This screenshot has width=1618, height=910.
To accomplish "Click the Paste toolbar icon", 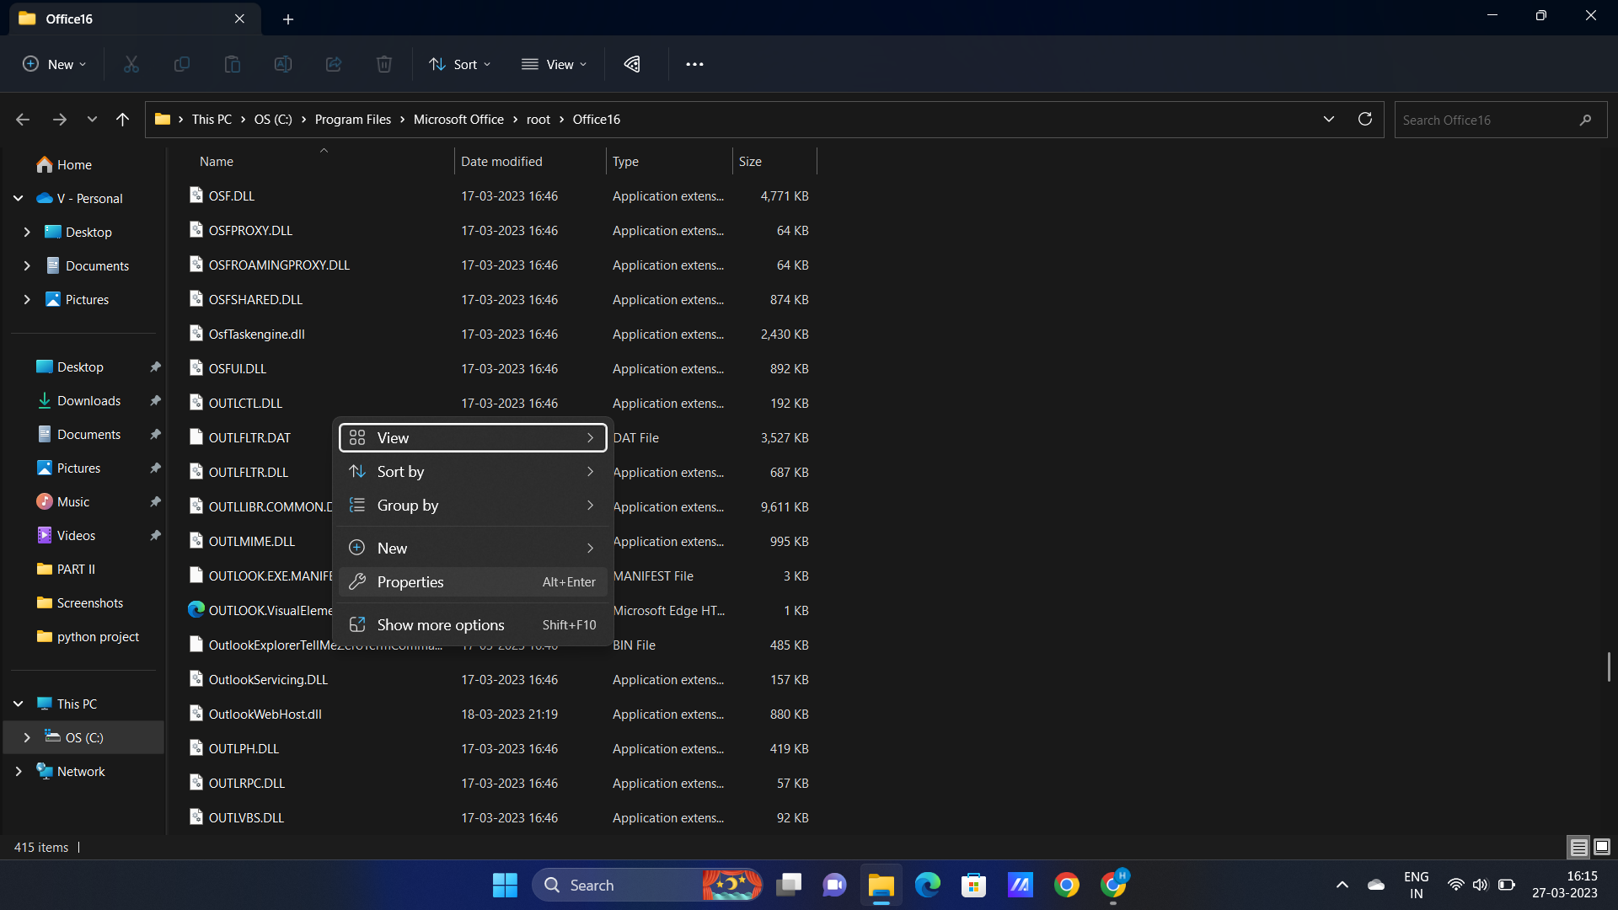I will point(232,64).
